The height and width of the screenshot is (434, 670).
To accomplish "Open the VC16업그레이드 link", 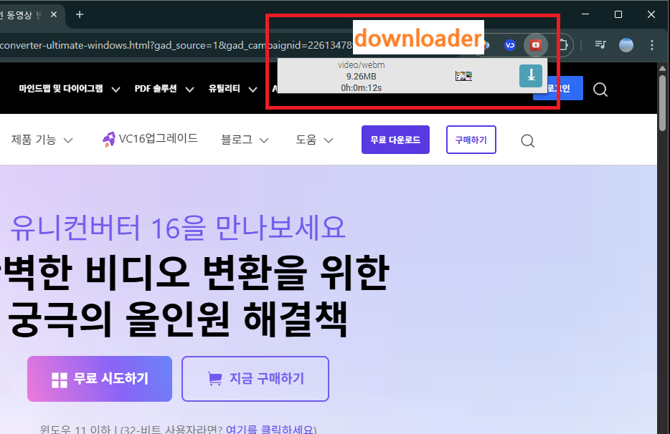I will point(158,138).
